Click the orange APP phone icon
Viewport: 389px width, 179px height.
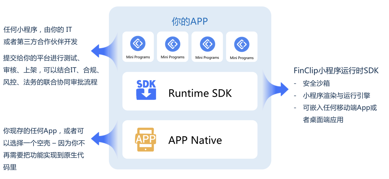[x=146, y=140]
